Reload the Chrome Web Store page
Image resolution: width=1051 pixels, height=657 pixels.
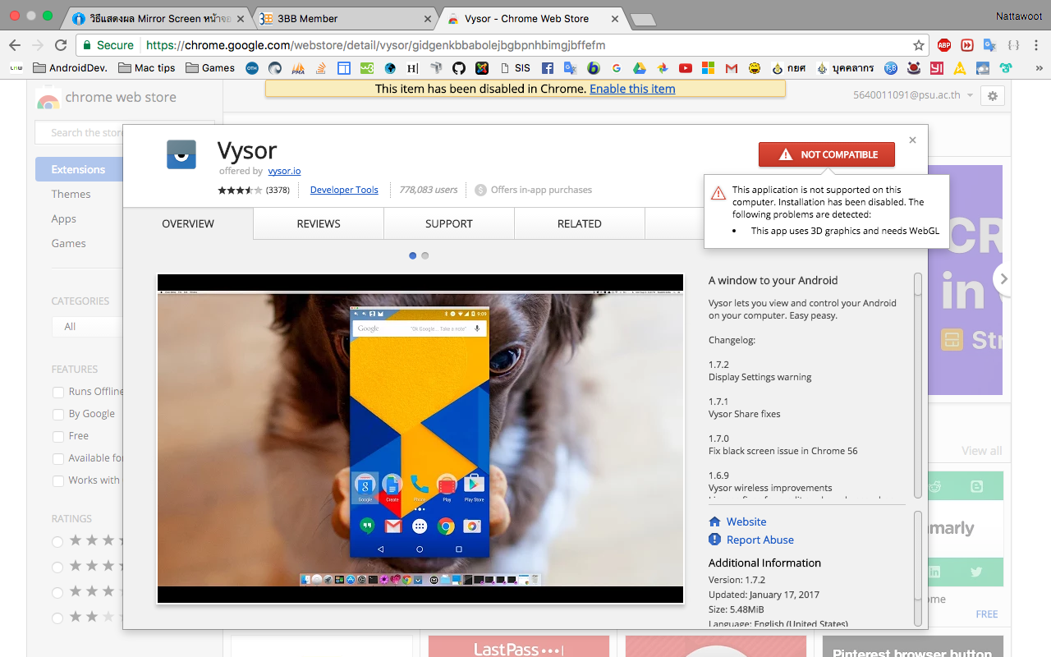click(x=61, y=45)
